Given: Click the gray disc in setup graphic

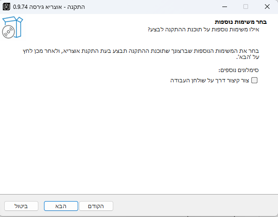Looking at the screenshot, I should tap(8, 32).
